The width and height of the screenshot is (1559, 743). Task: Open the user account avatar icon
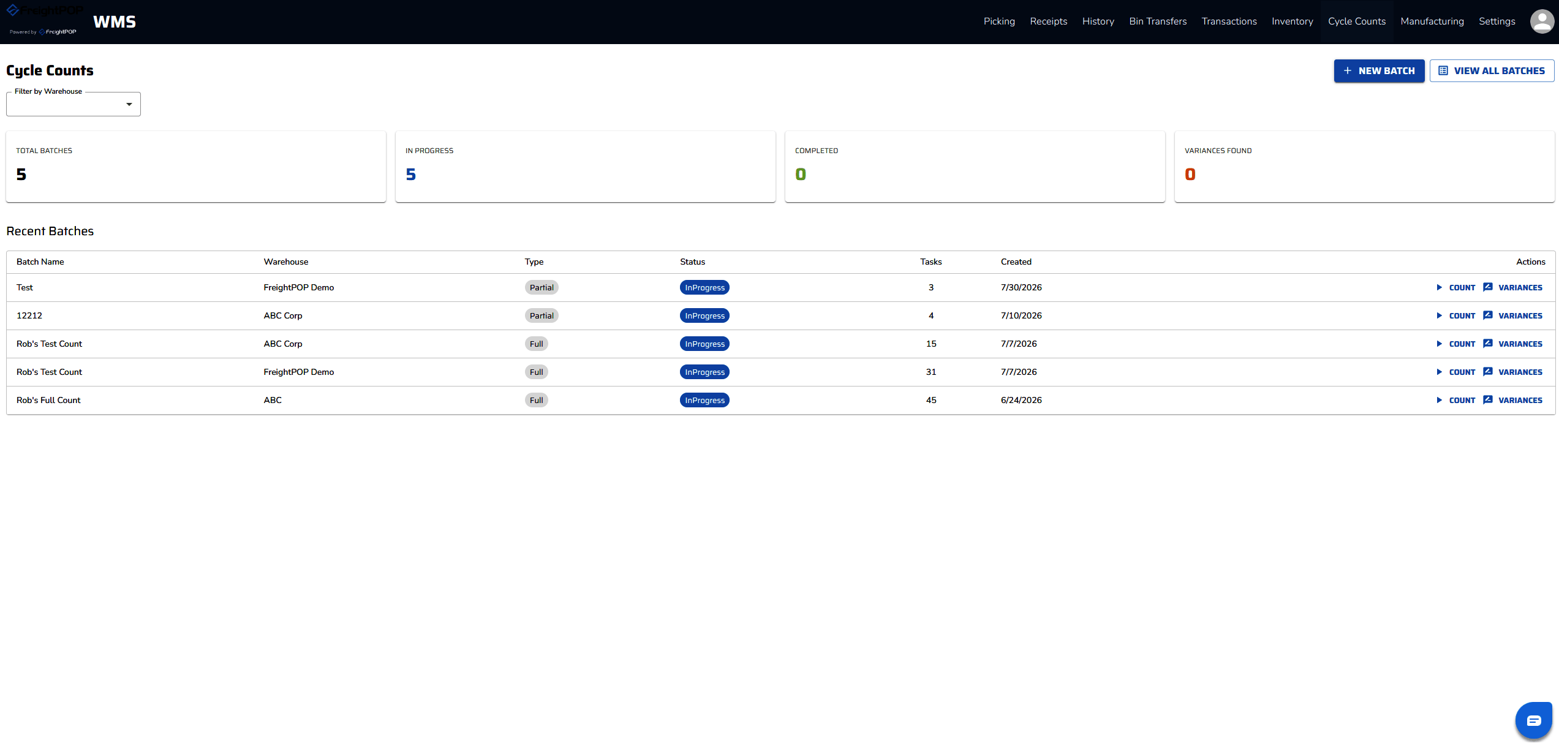[x=1542, y=21]
